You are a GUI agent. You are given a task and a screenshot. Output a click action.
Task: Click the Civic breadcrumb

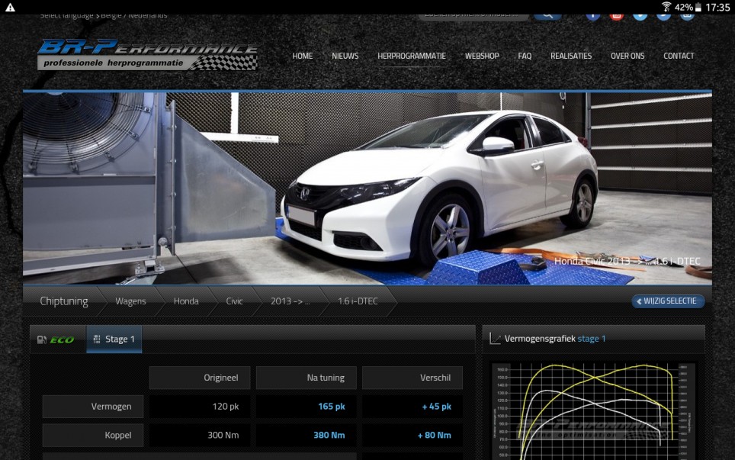coord(234,301)
